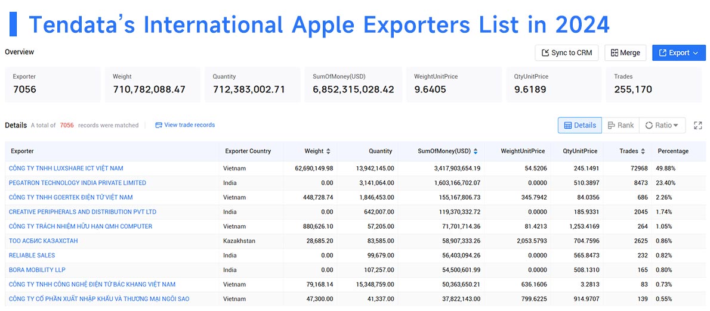Sort table by Weight column arrows
Screen dimensions: 710x311
pos(328,151)
